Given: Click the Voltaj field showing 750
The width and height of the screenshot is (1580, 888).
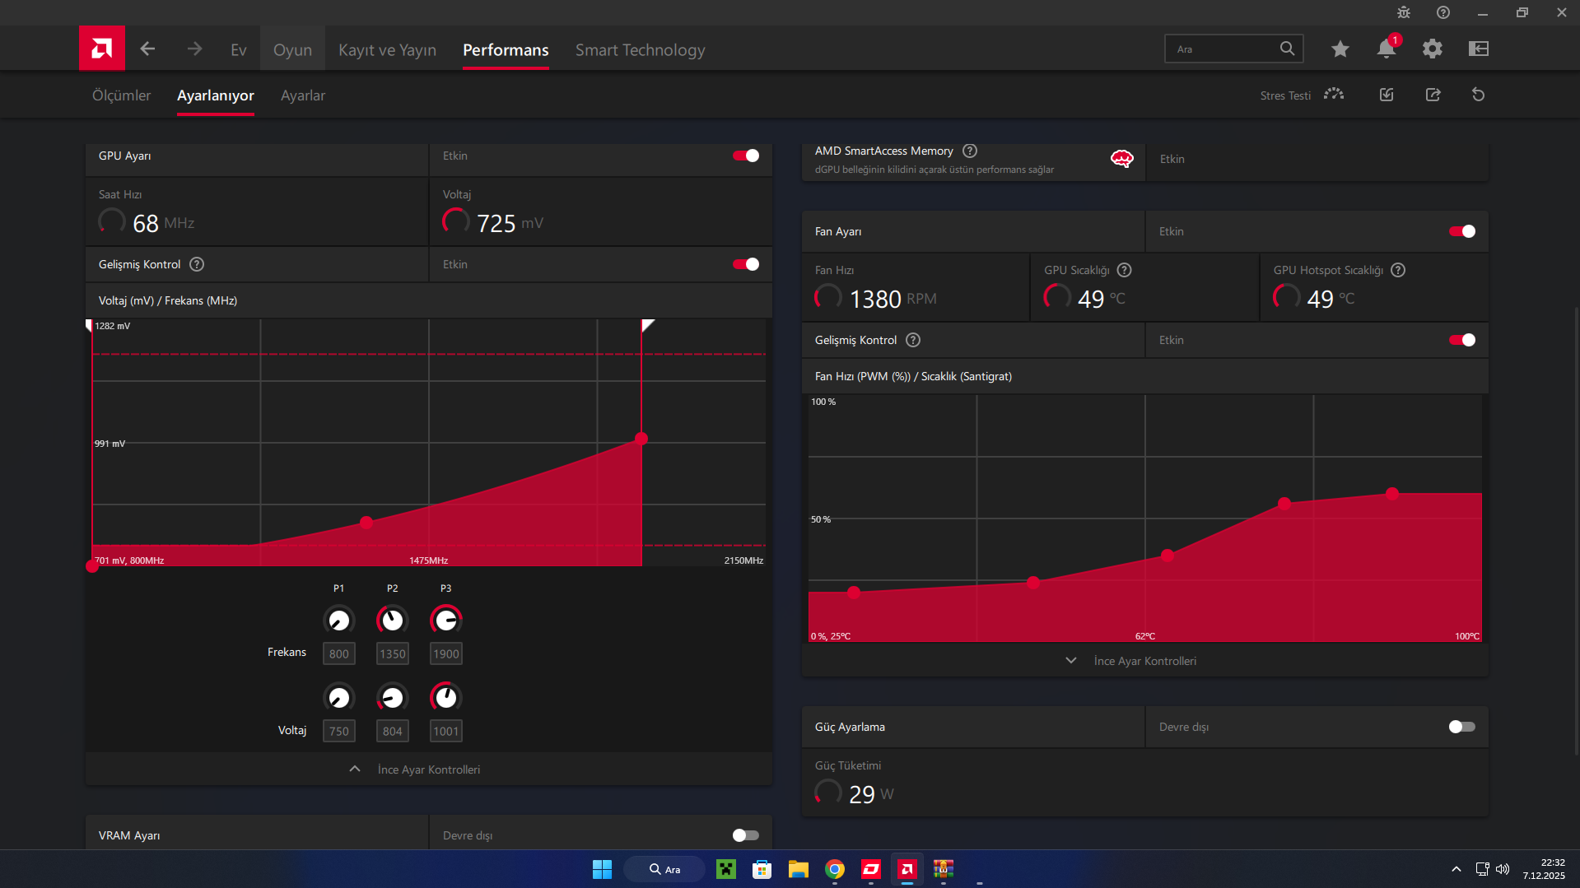Looking at the screenshot, I should click(x=339, y=731).
